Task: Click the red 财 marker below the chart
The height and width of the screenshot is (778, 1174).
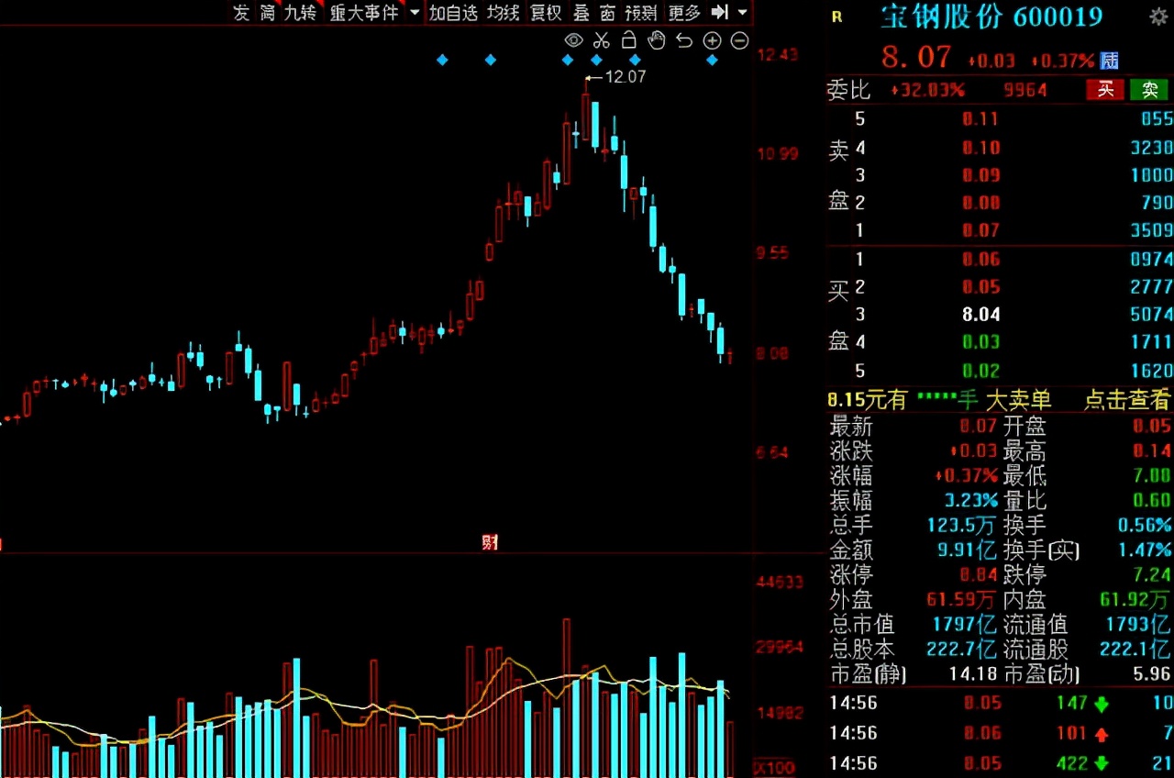Action: click(x=490, y=542)
